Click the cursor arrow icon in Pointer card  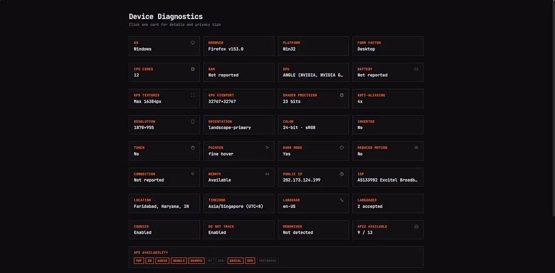(267, 148)
